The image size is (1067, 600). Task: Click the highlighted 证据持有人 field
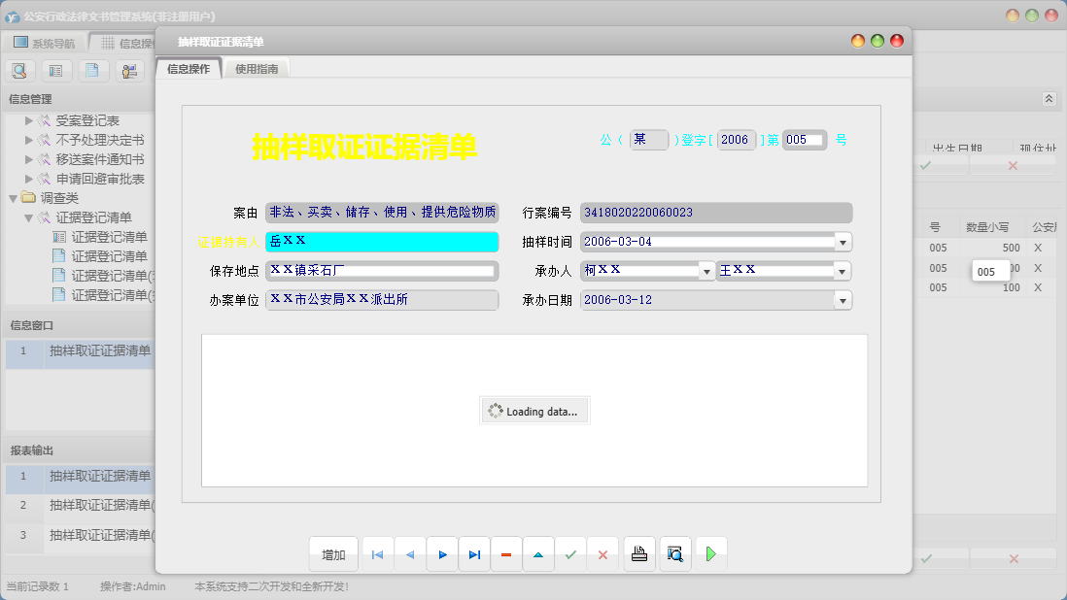[x=382, y=242]
